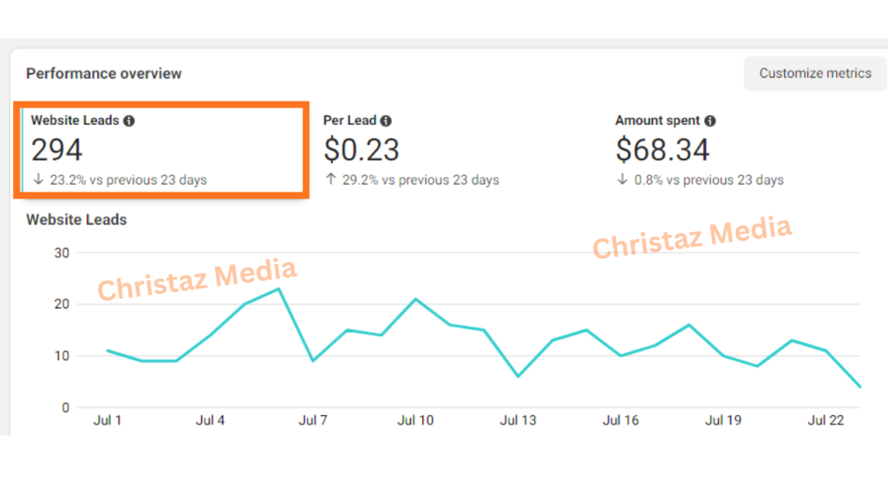Click the chart's highest peak before Jul 7
888x499 pixels.
click(x=278, y=288)
